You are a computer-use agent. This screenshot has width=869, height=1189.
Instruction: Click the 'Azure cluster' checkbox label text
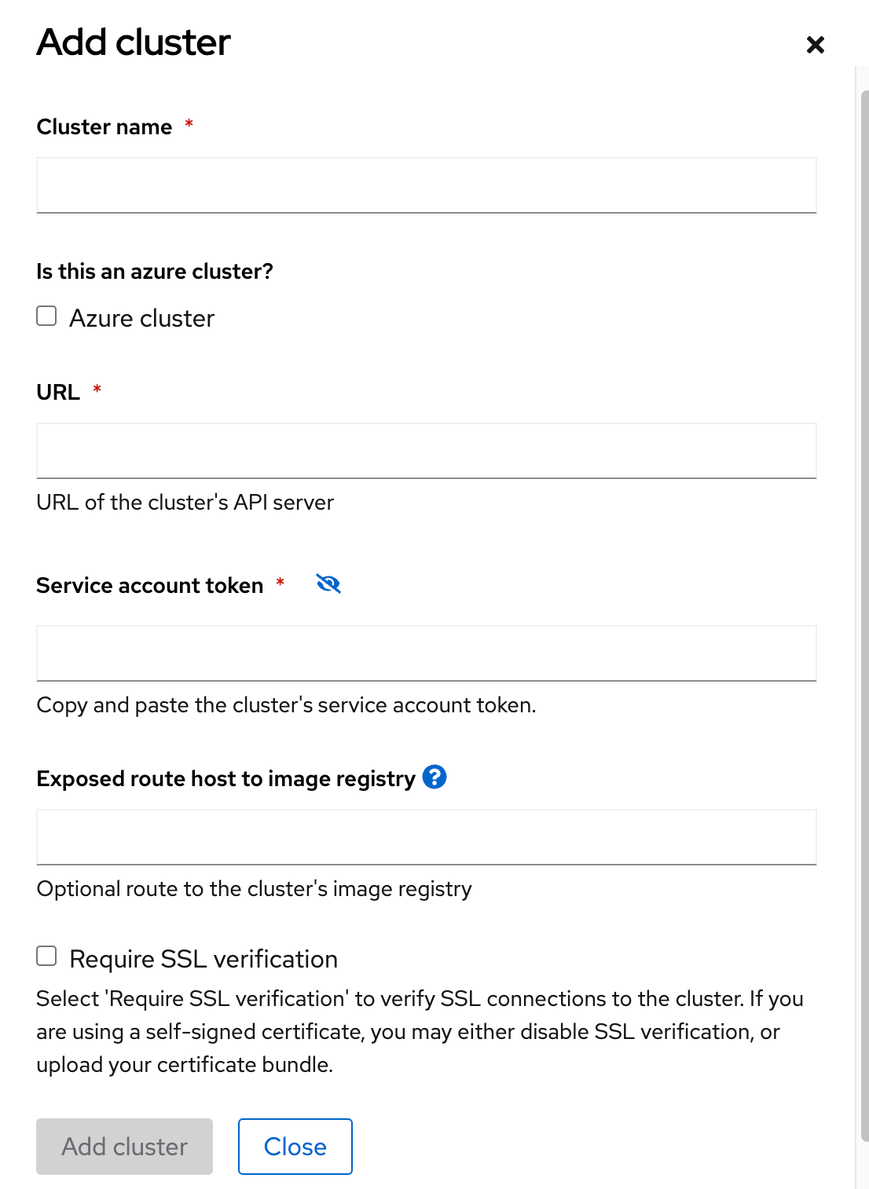[141, 318]
